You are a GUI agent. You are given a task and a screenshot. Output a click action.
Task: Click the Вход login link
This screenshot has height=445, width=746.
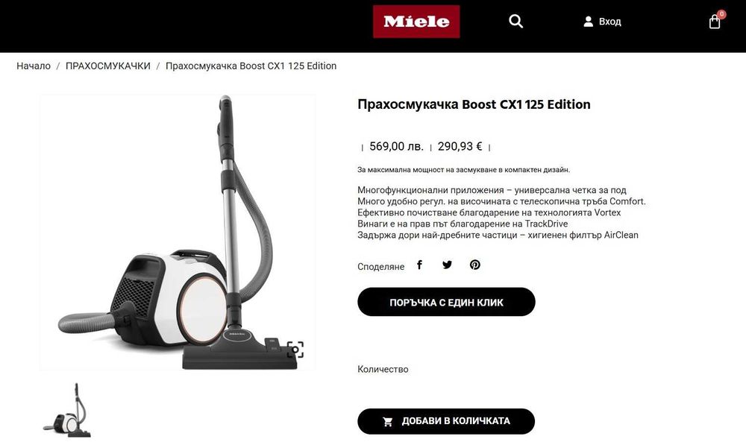pos(610,22)
